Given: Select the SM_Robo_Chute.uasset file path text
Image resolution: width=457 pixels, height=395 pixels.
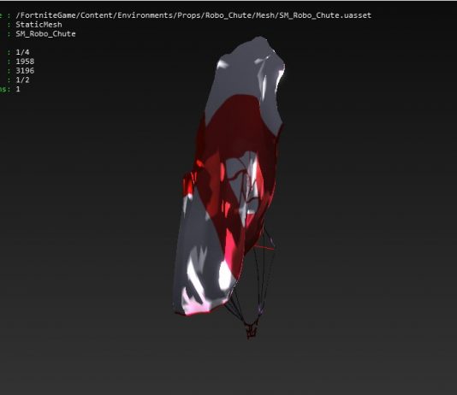Looking at the screenshot, I should point(193,15).
